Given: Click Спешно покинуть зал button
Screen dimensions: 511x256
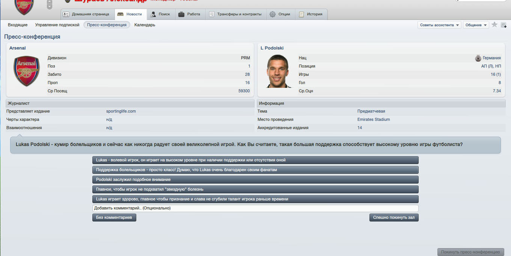Looking at the screenshot, I should click(394, 217).
